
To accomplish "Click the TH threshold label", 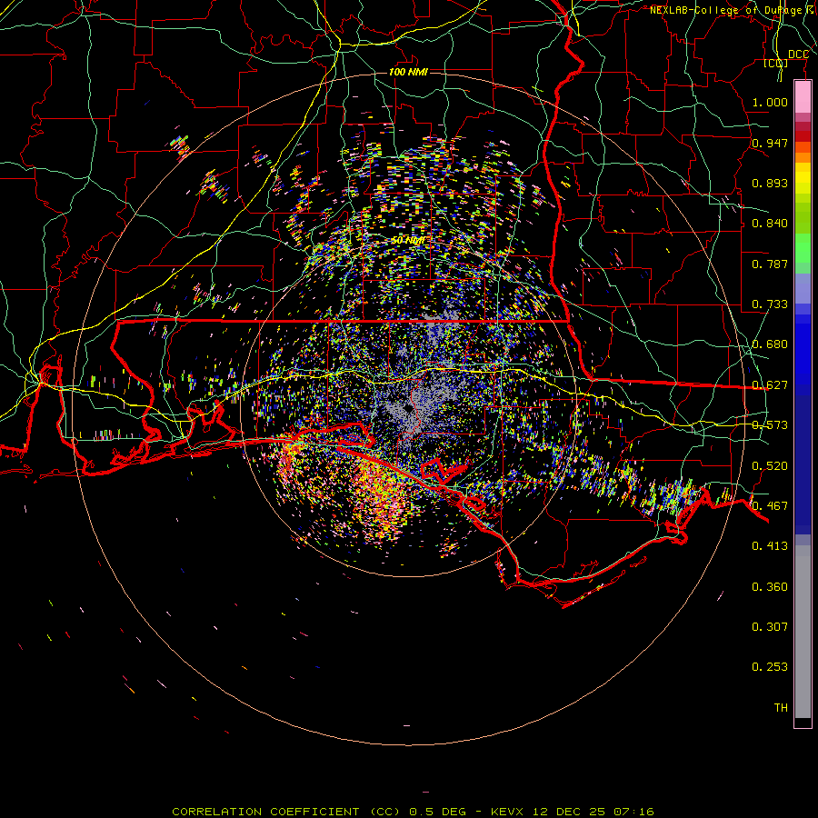I will point(781,708).
